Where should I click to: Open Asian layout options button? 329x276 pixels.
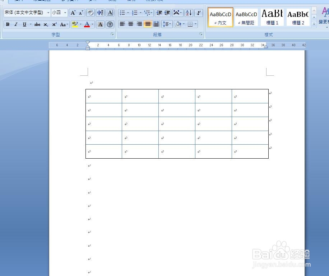click(x=177, y=13)
